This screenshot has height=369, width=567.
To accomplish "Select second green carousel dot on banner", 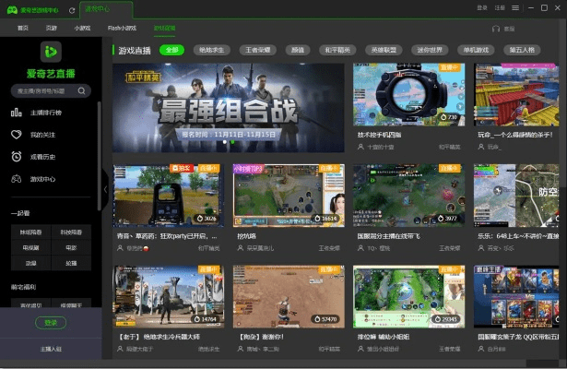I will point(232,142).
